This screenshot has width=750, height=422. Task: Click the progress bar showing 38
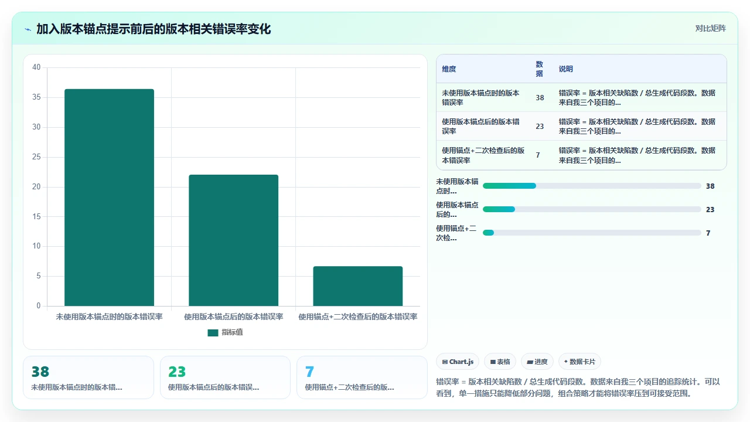tap(592, 186)
